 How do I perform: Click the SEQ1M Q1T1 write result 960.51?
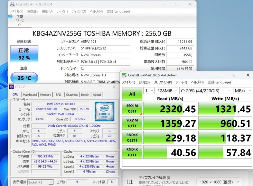pyautogui.click(x=225, y=123)
